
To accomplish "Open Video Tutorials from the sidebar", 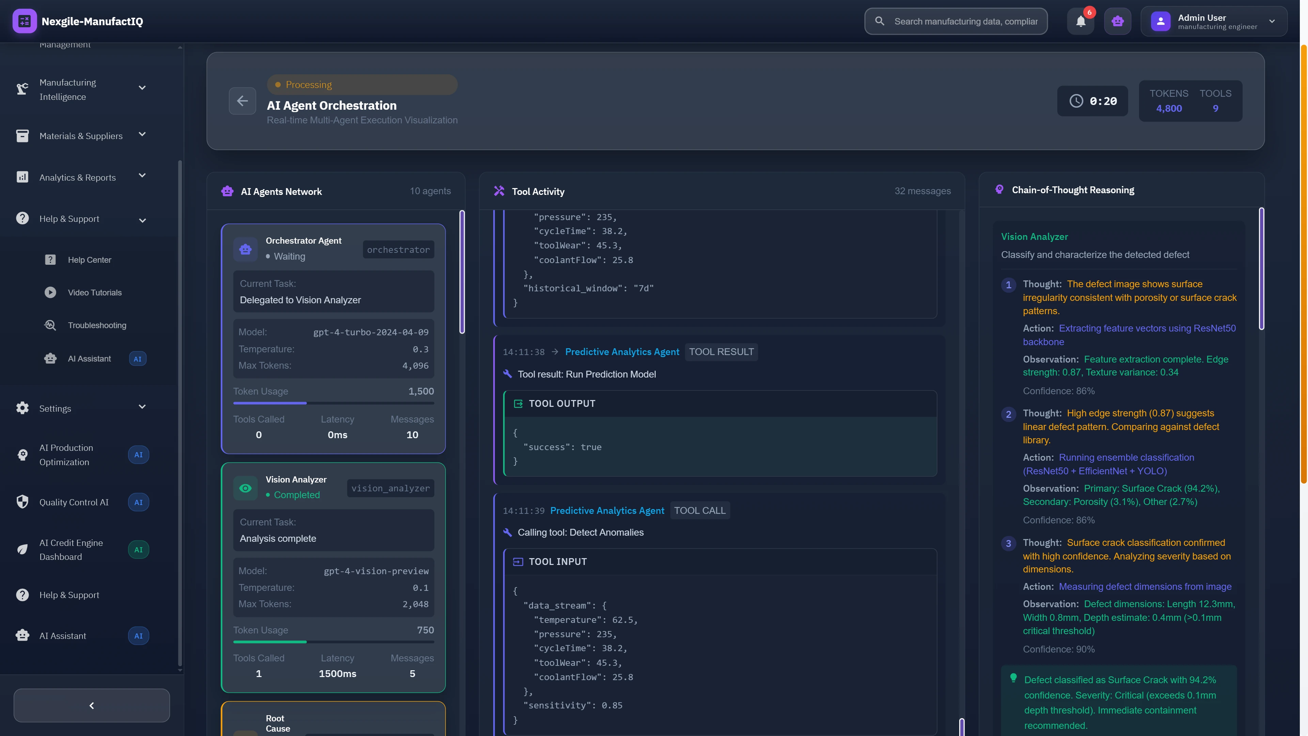I will coord(94,292).
